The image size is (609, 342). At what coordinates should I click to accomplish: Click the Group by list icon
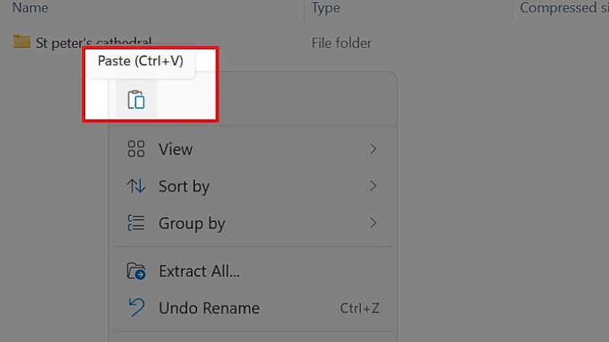pyautogui.click(x=136, y=223)
